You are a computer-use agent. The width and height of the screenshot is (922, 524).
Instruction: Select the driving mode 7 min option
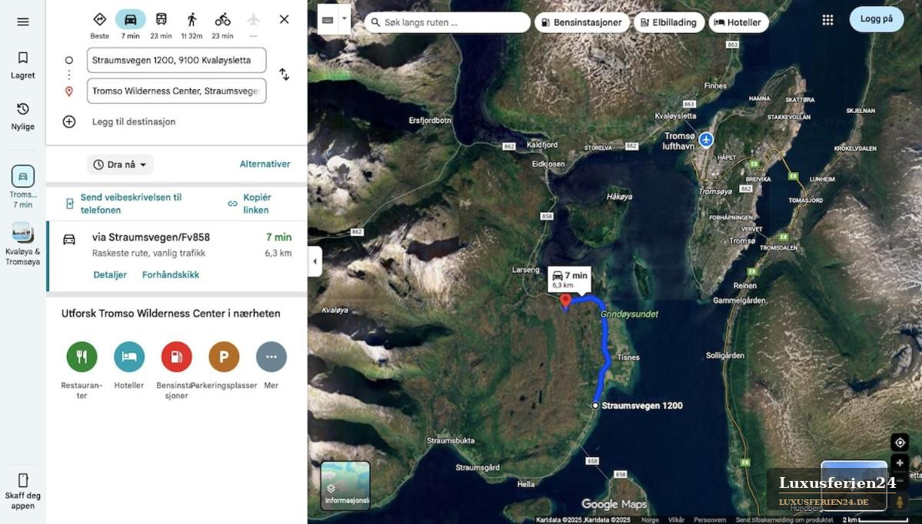[x=131, y=24]
